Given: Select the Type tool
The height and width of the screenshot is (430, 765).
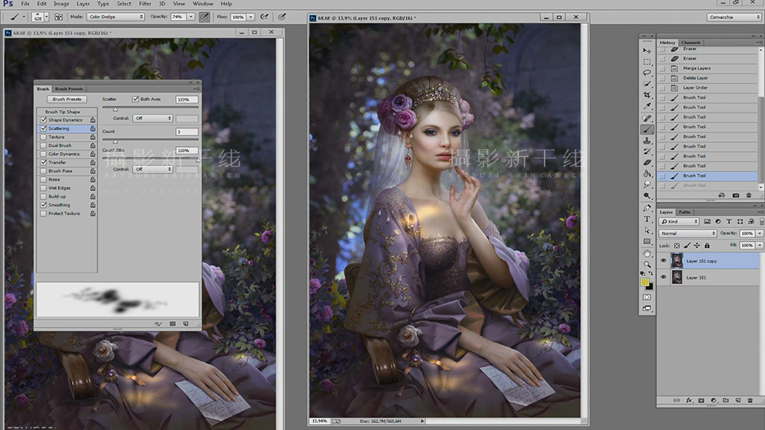Looking at the screenshot, I should coord(647,219).
